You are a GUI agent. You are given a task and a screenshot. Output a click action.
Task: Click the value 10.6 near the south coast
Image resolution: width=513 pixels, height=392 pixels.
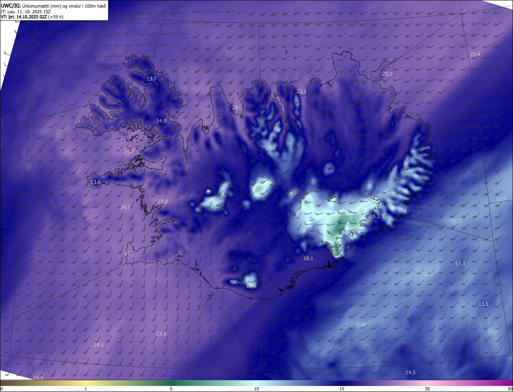[x=251, y=286]
